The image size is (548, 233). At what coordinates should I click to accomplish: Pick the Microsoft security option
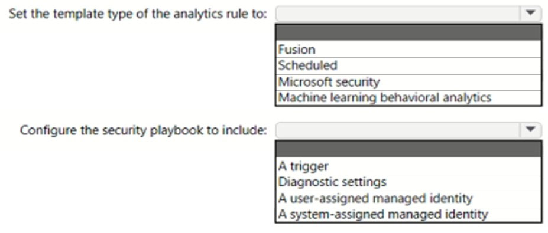click(x=408, y=83)
